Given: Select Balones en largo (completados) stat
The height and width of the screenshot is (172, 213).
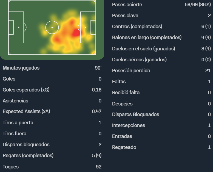Looking at the screenshot, I should pos(160,38).
